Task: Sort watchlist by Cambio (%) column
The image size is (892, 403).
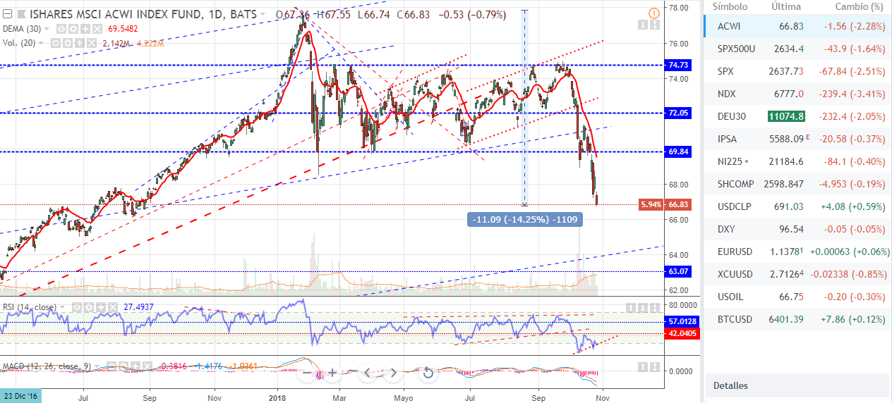Action: click(x=858, y=6)
